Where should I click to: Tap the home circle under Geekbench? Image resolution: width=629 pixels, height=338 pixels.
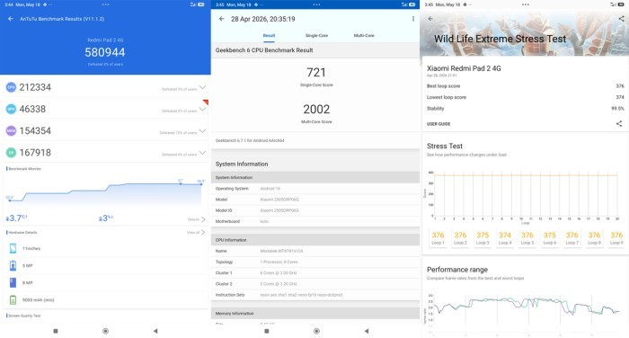[x=316, y=331]
